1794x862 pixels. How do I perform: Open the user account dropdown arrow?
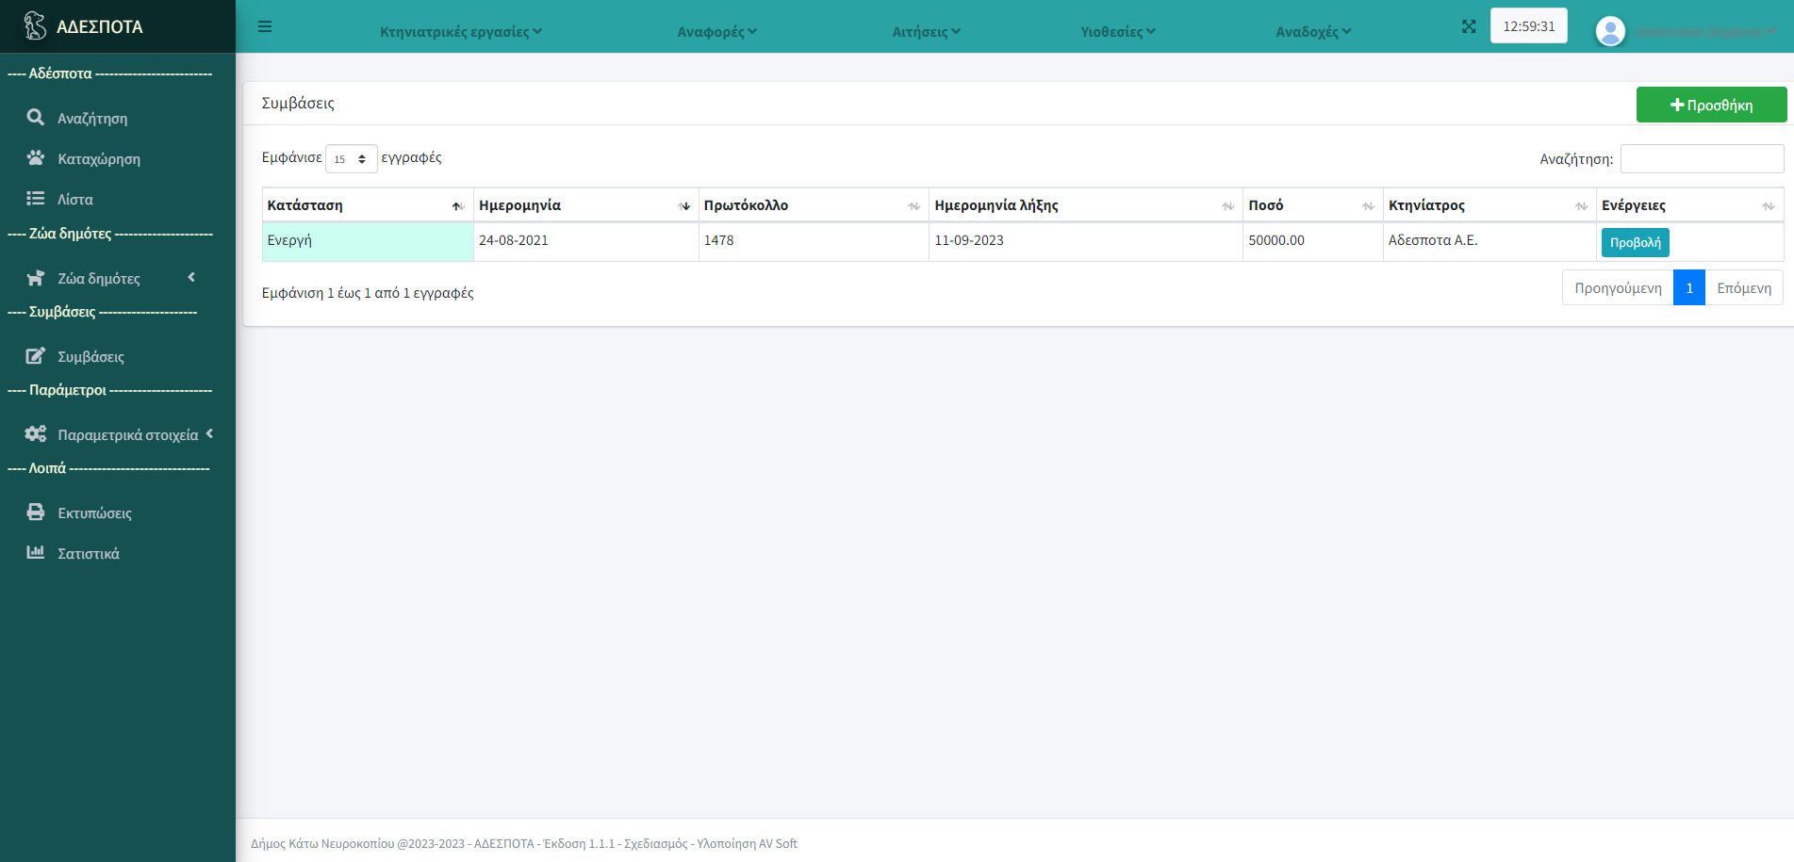pyautogui.click(x=1769, y=31)
